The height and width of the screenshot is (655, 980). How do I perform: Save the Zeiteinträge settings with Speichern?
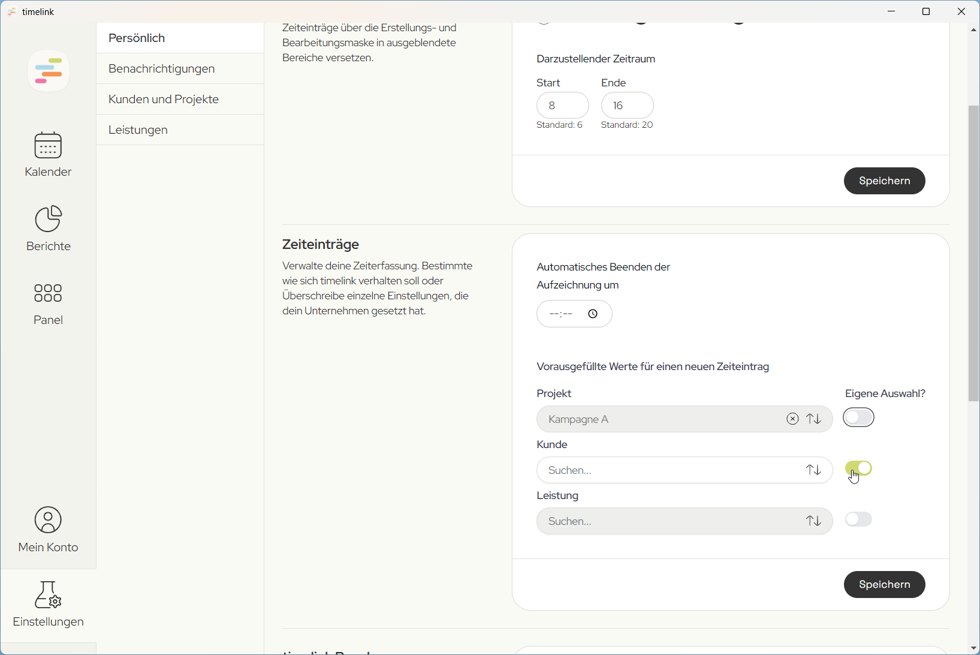click(885, 584)
